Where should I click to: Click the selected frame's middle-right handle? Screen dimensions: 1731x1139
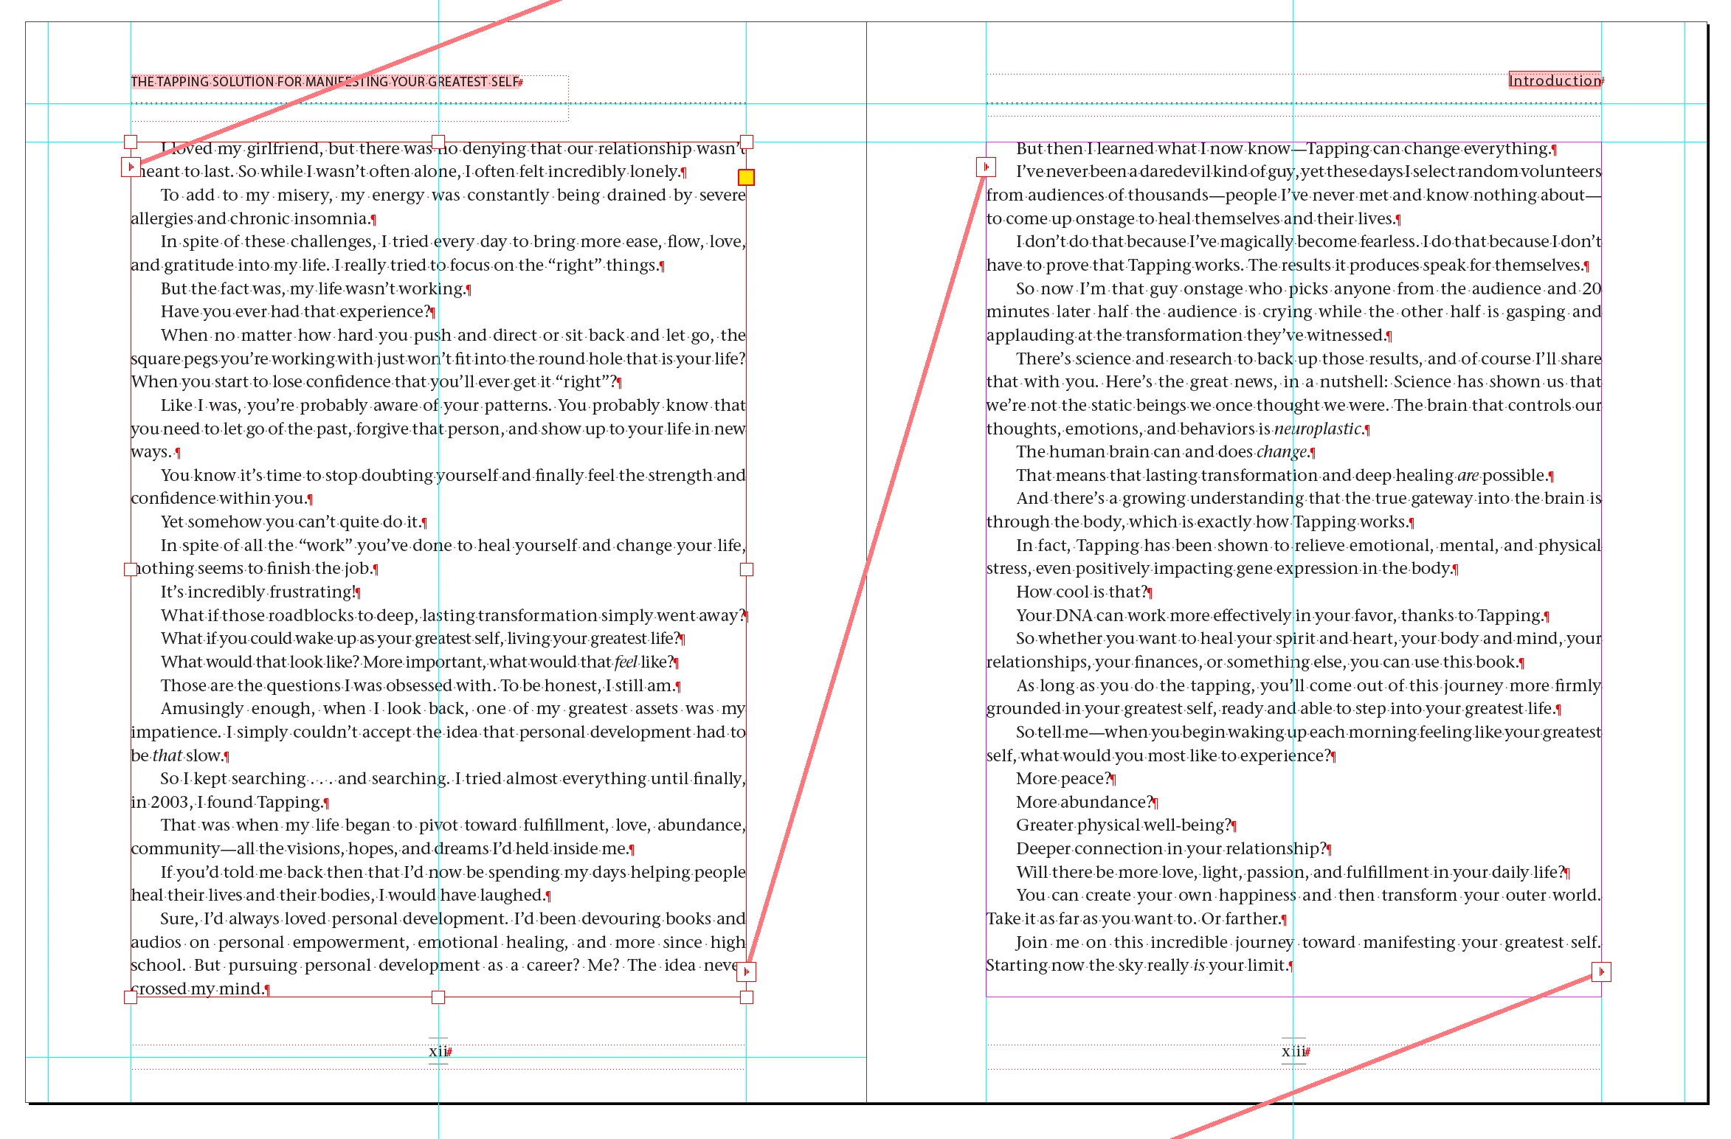pyautogui.click(x=747, y=569)
